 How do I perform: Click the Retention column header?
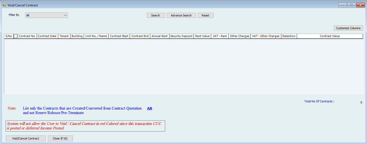coord(289,36)
